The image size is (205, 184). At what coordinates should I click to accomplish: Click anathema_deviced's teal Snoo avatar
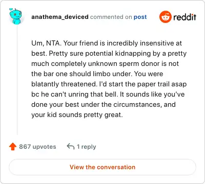(15, 16)
